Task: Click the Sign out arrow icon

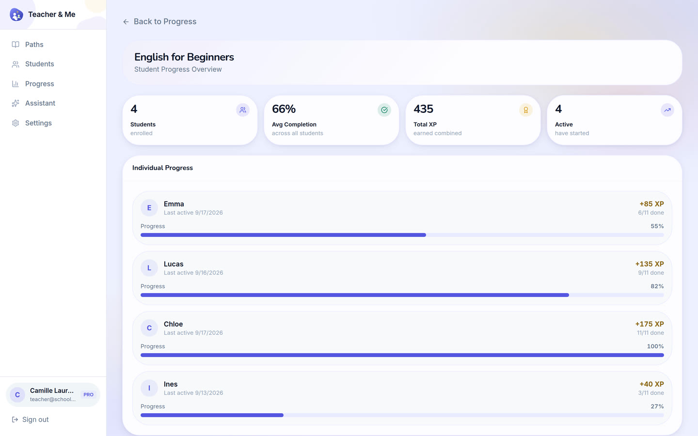Action: pyautogui.click(x=15, y=420)
